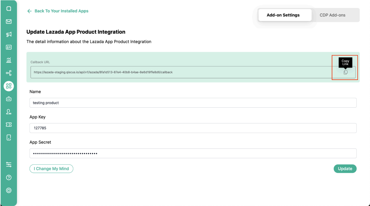370x206 pixels.
Task: Click the power logout icon
Action: (9, 190)
